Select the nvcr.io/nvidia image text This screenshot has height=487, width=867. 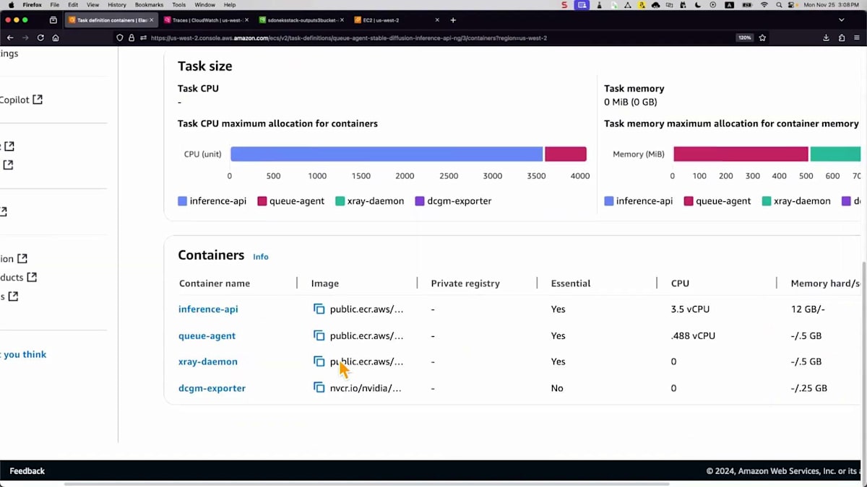(x=366, y=388)
